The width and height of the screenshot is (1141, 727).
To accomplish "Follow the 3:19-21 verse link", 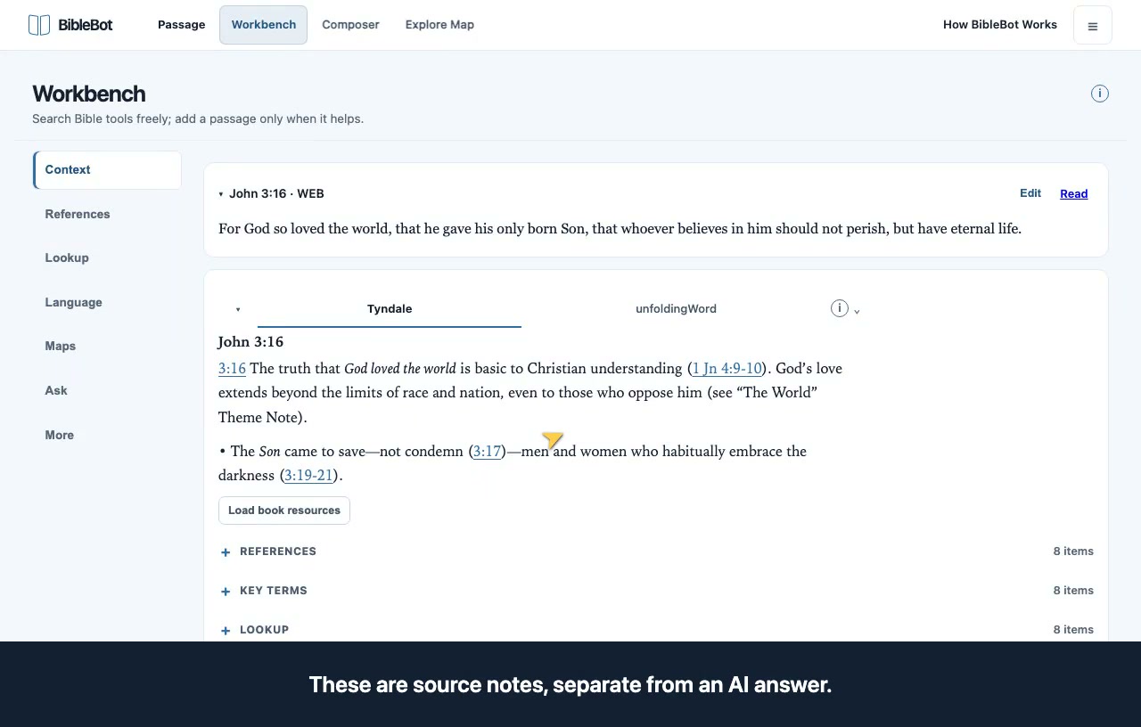I will pyautogui.click(x=308, y=475).
